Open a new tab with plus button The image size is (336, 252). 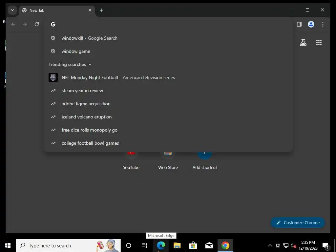(x=102, y=10)
